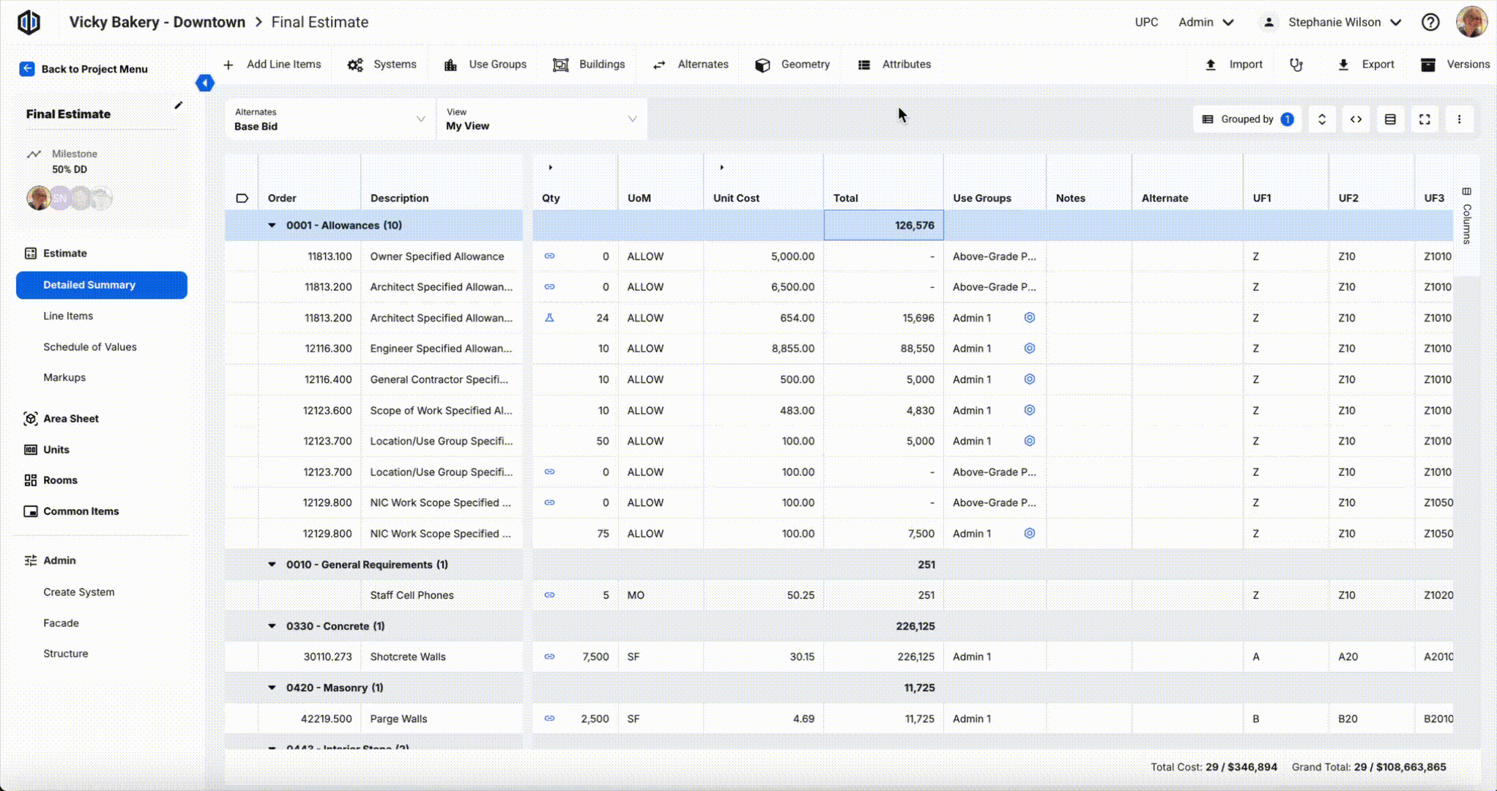Click the stethoscope diagnostics icon

point(1296,64)
